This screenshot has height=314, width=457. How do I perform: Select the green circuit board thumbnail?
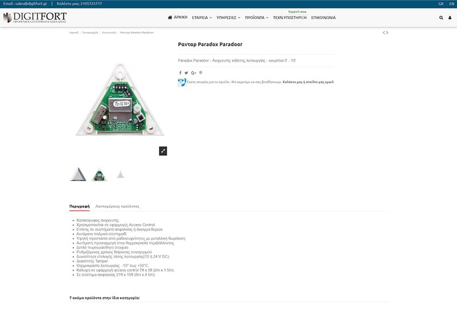pyautogui.click(x=99, y=175)
